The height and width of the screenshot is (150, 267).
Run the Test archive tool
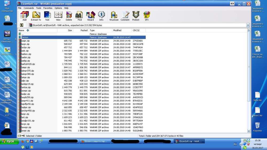47,15
